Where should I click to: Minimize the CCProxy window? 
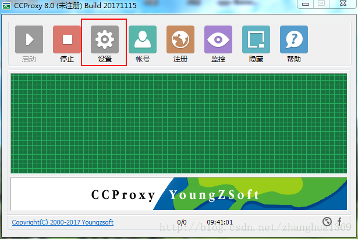click(306, 4)
